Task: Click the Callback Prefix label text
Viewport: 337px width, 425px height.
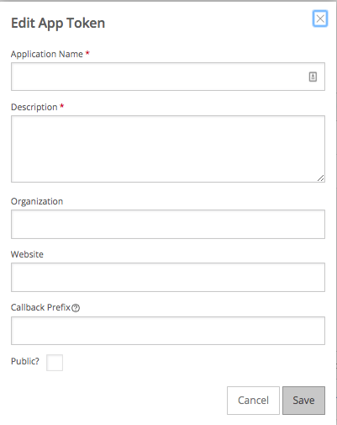Action: coord(40,307)
